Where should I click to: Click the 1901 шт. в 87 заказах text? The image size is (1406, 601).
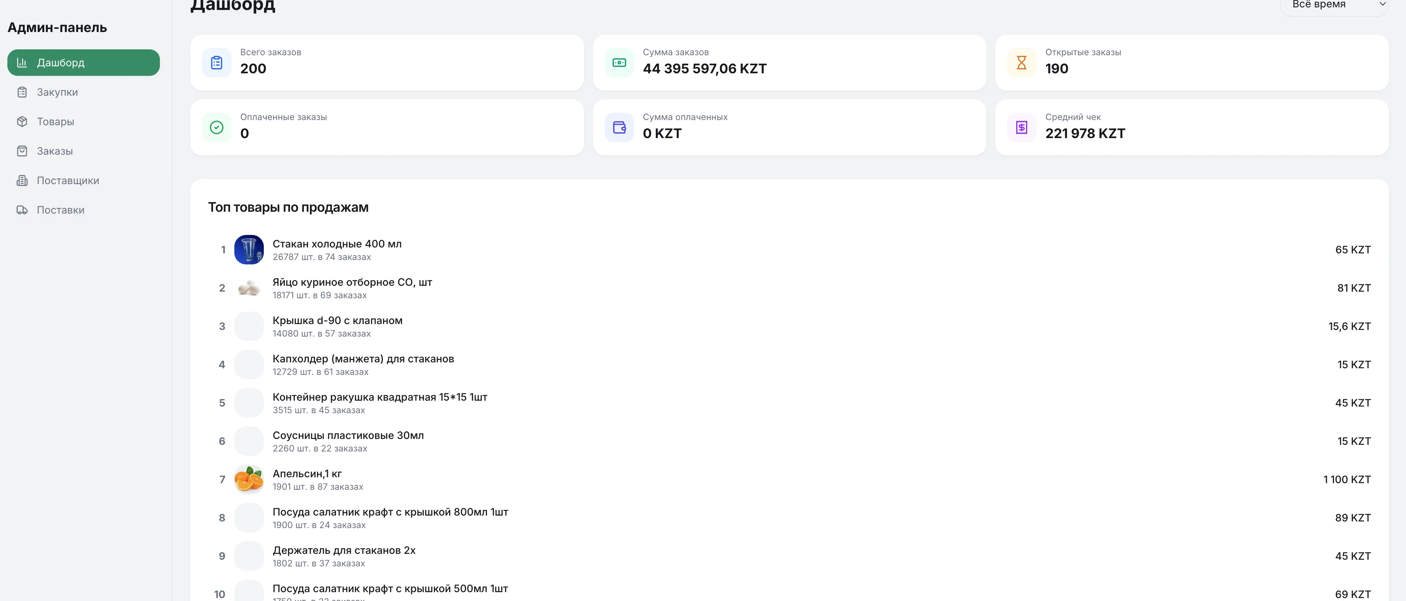(318, 486)
